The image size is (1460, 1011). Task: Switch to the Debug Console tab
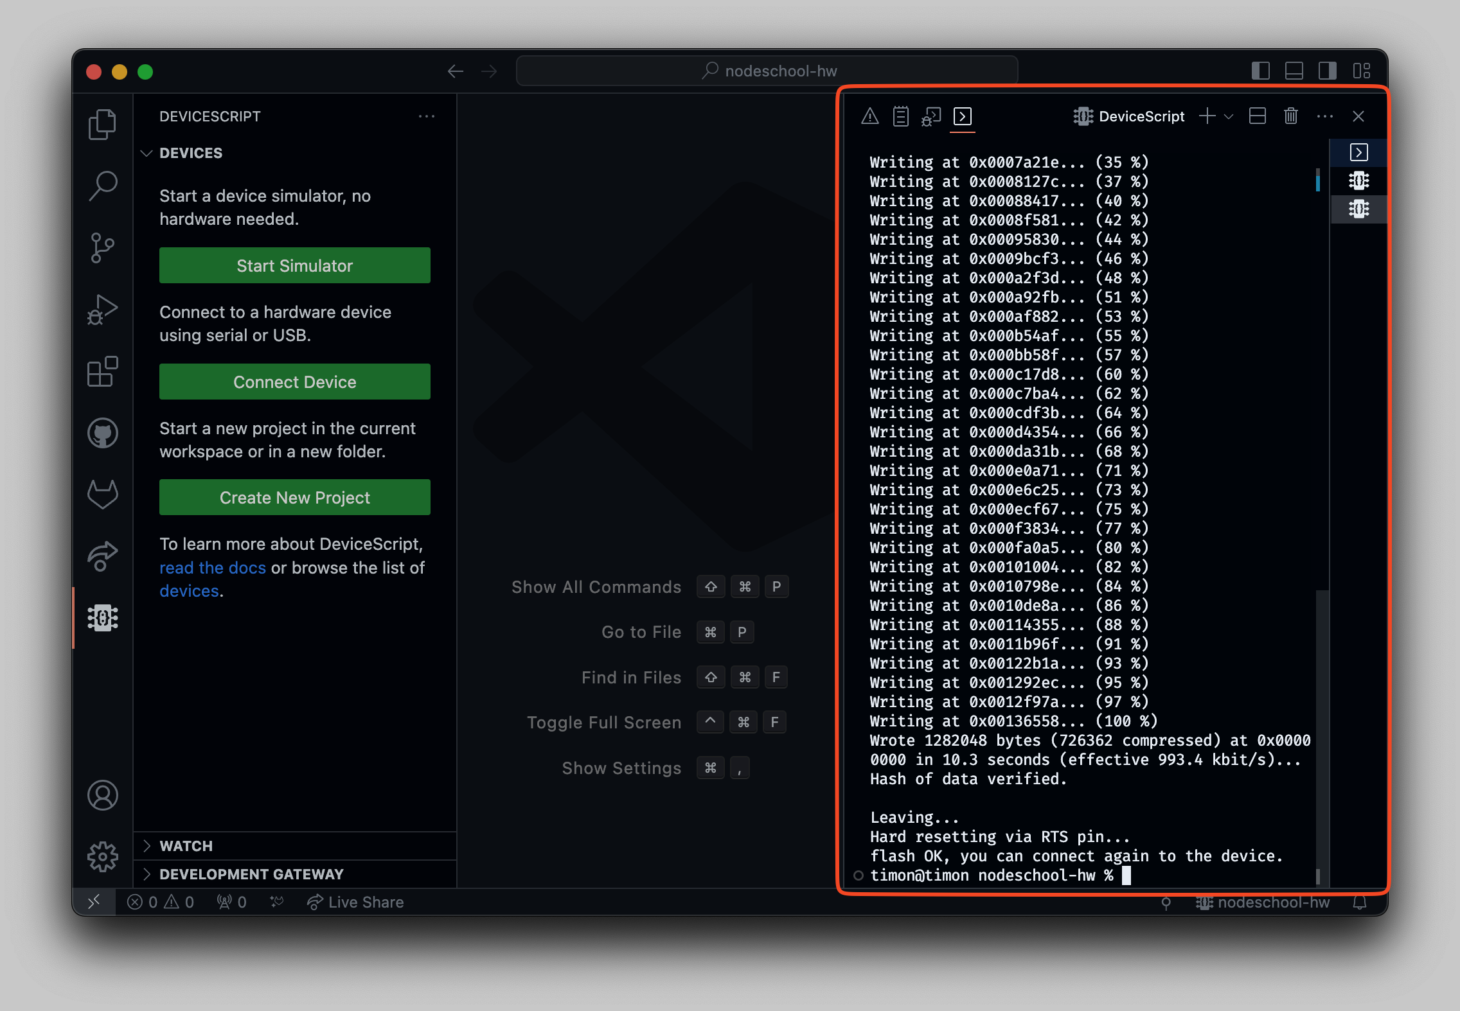(931, 116)
